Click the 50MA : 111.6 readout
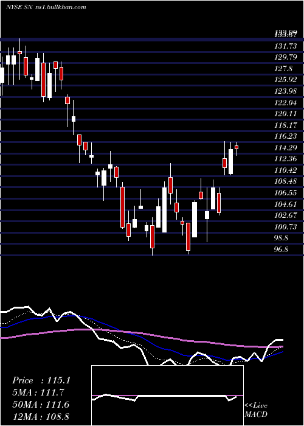 tap(41, 405)
